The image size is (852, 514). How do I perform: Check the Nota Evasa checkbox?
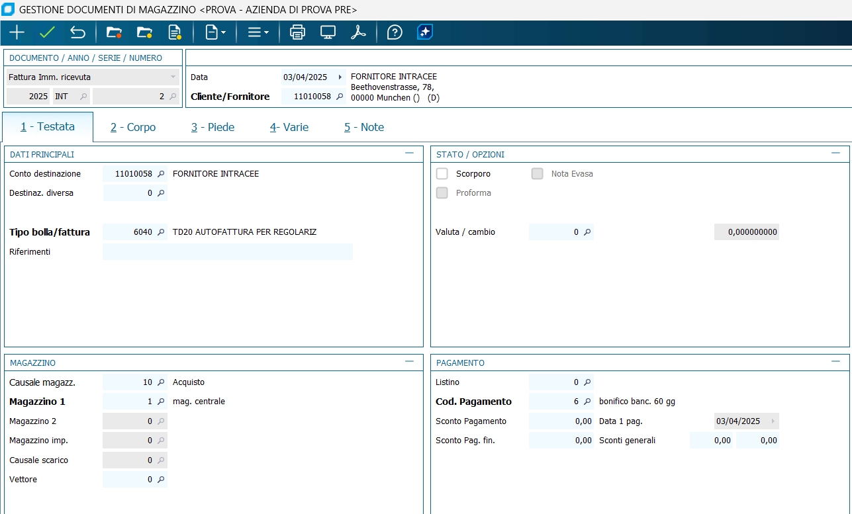pos(538,174)
